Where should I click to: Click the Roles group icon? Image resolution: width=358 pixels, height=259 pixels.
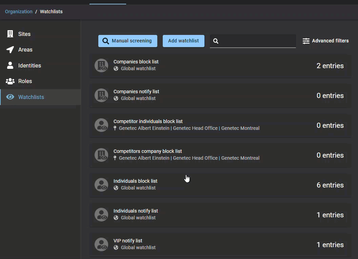[10, 81]
